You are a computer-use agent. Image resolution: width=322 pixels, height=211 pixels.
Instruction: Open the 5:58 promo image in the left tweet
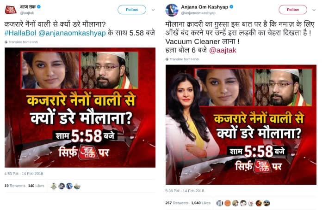80,107
